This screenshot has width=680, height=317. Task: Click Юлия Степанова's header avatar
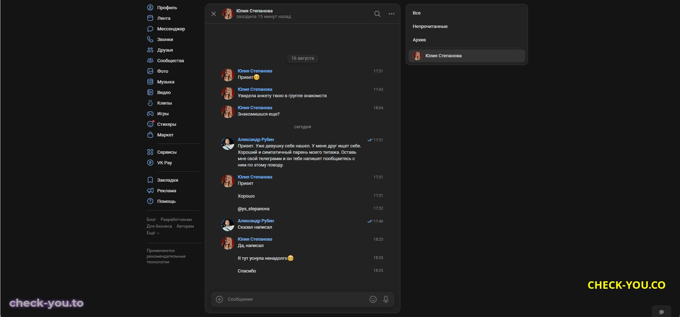pyautogui.click(x=228, y=14)
